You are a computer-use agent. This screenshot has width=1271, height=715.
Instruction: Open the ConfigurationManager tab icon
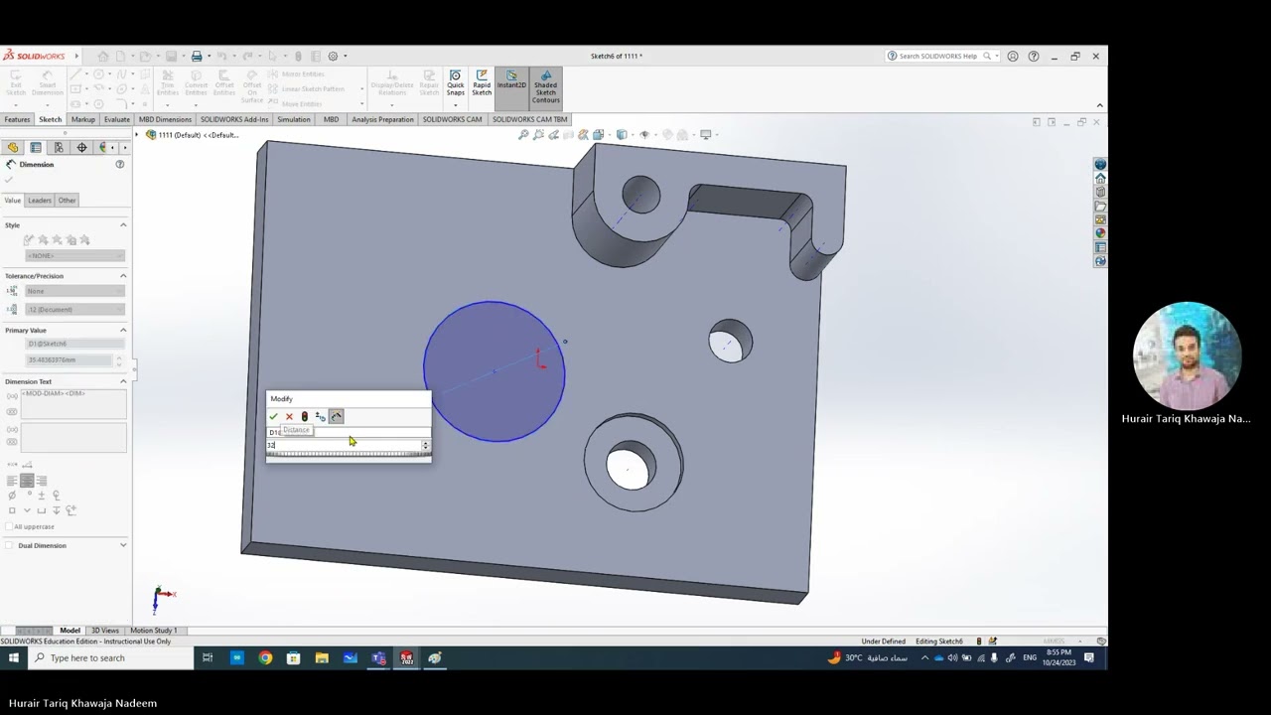(59, 147)
